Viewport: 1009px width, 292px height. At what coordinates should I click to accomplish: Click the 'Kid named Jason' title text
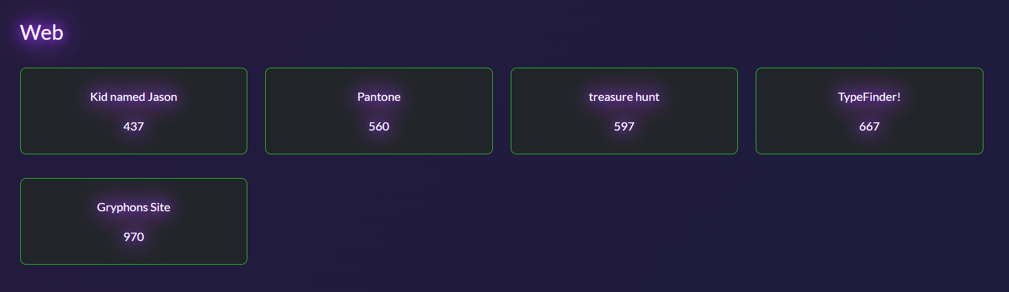[x=134, y=97]
